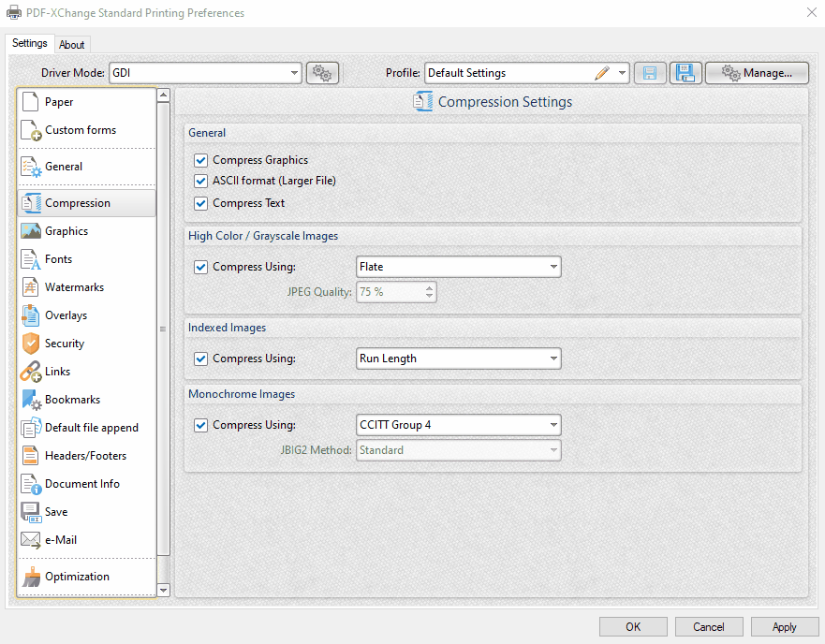Click the Apply button
This screenshot has height=644, width=825.
pos(784,626)
